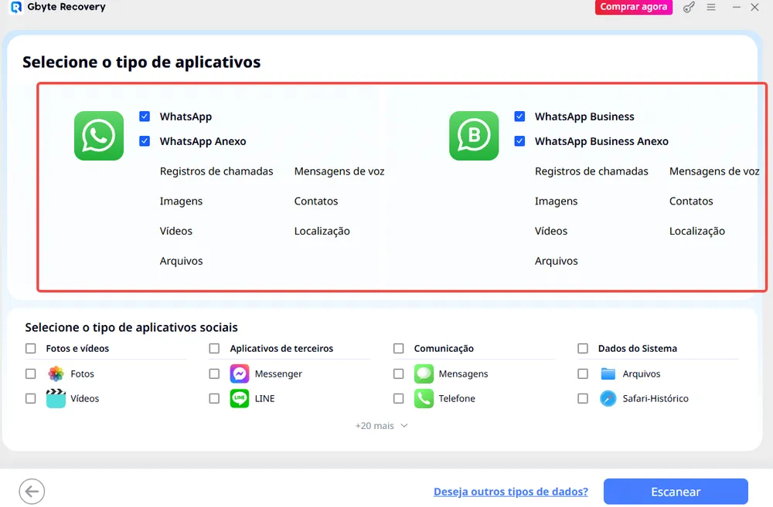773x507 pixels.
Task: Open the hamburger menu
Action: [710, 7]
